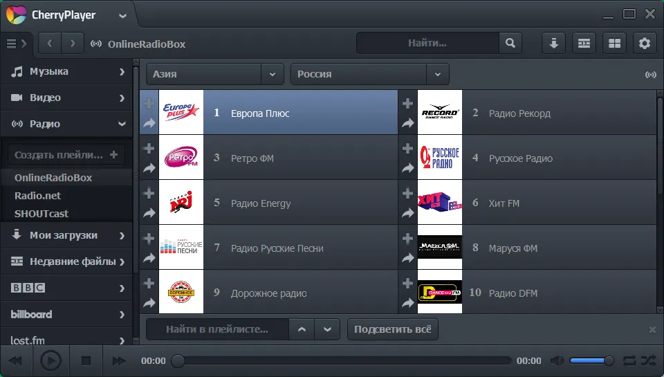
Task: Go forward with the right arrow
Action: click(x=73, y=43)
